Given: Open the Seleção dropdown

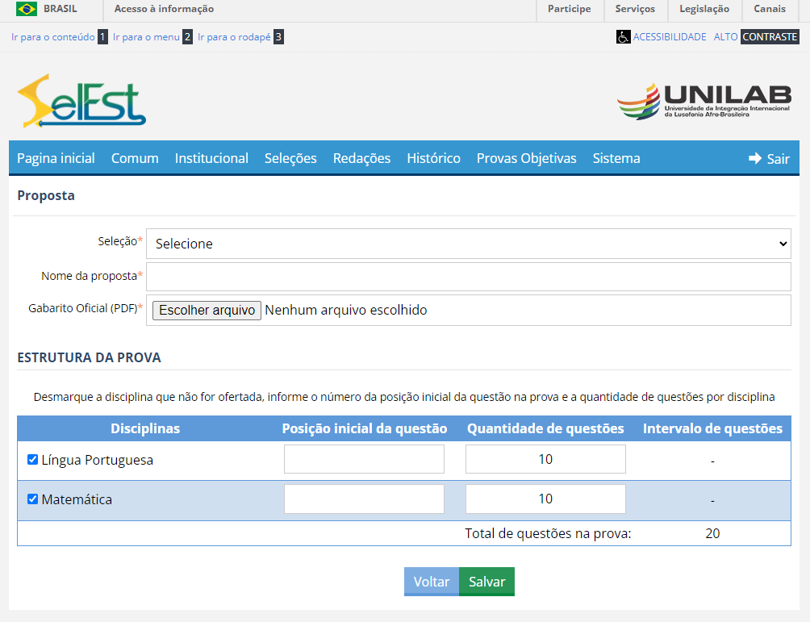Looking at the screenshot, I should point(468,243).
